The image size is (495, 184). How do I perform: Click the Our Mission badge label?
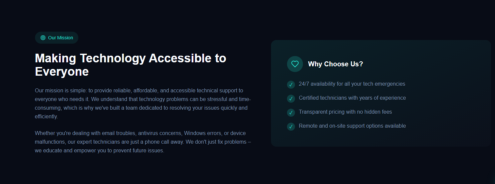click(60, 38)
